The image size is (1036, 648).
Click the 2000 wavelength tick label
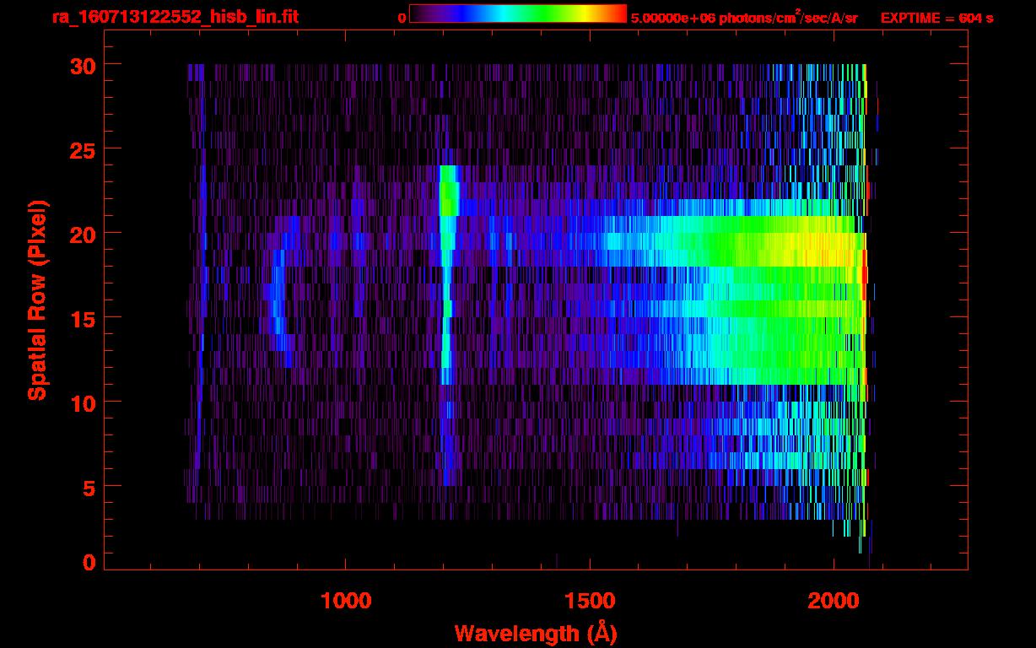(834, 601)
